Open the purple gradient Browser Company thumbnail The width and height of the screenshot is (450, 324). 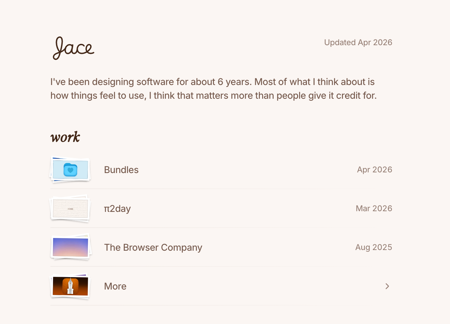pos(70,247)
